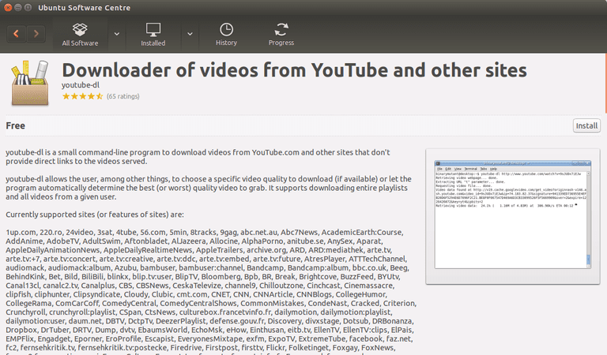Show the Installed software view
607x355 pixels.
click(x=153, y=34)
